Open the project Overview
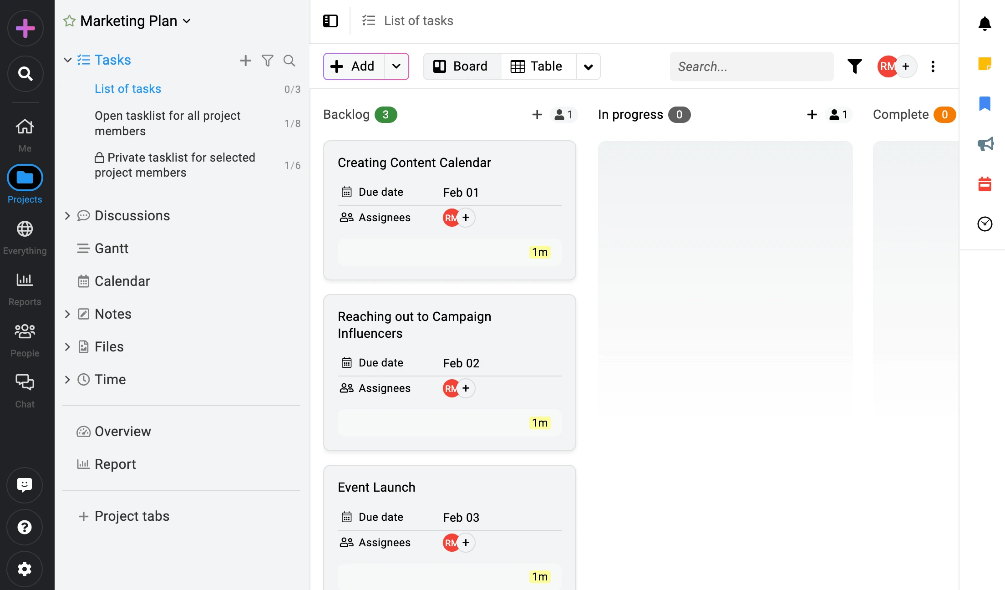 tap(123, 432)
